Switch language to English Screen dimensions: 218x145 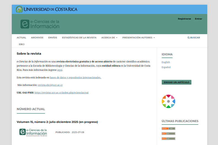[x=166, y=62]
